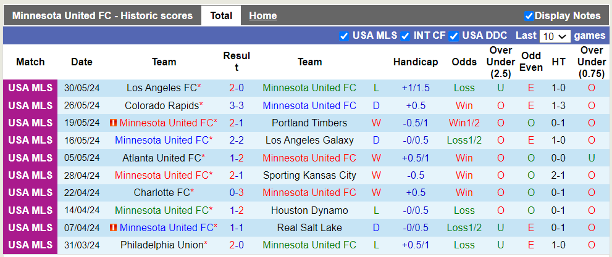Click the 2-0 result on 30/05/24

click(x=237, y=88)
